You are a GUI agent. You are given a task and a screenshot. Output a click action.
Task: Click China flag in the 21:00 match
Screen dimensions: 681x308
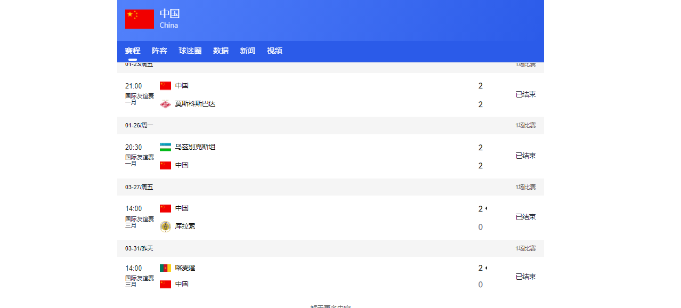(165, 86)
